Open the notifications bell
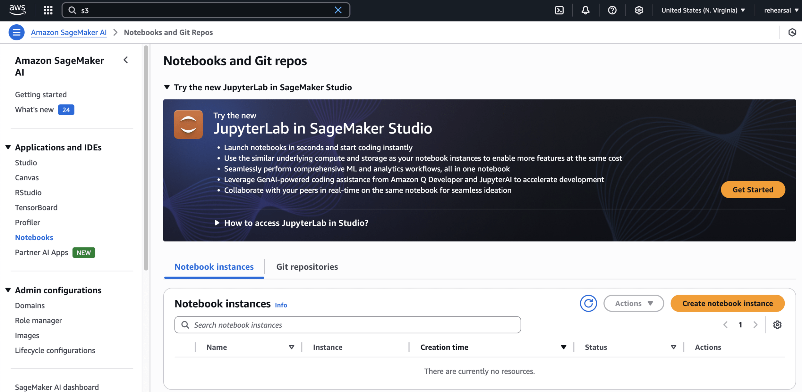The image size is (802, 392). pos(585,10)
